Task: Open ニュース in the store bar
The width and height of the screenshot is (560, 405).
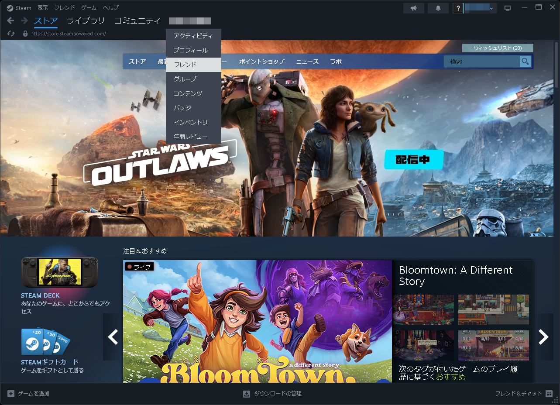Action: [x=307, y=62]
